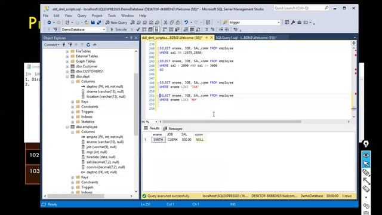
Task: Select the ename column in Object Explorer
Action: (105, 142)
